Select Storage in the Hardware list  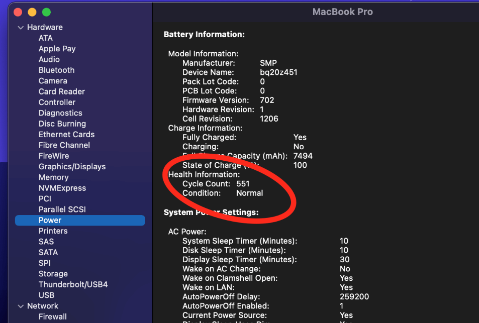[x=53, y=274]
